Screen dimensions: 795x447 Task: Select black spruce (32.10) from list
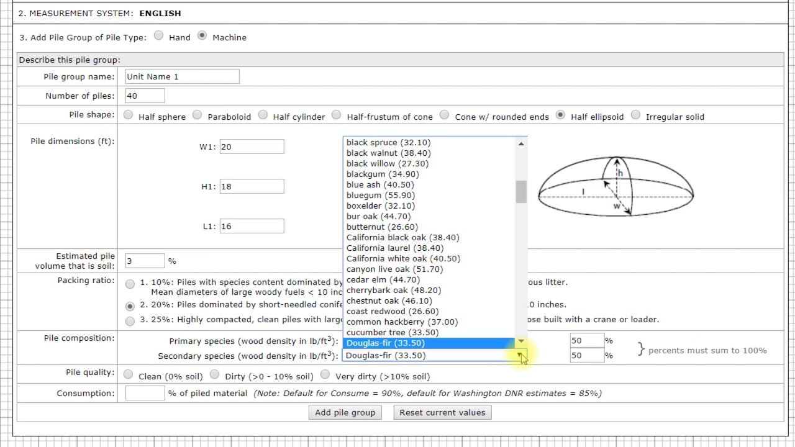429,142
